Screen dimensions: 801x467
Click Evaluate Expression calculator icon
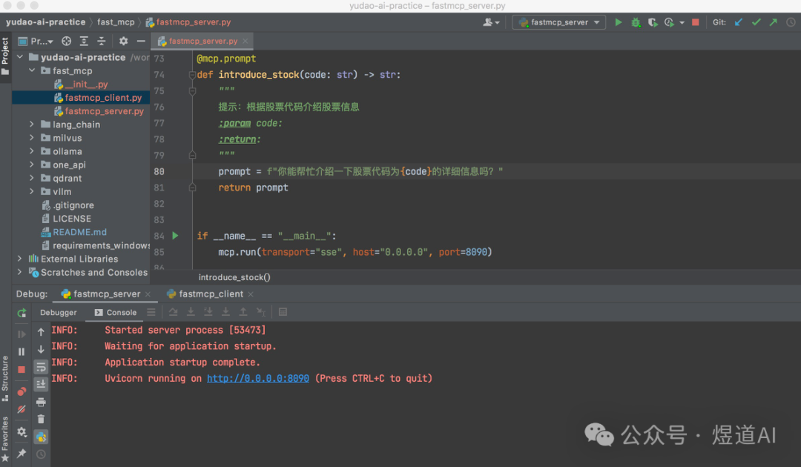(283, 312)
